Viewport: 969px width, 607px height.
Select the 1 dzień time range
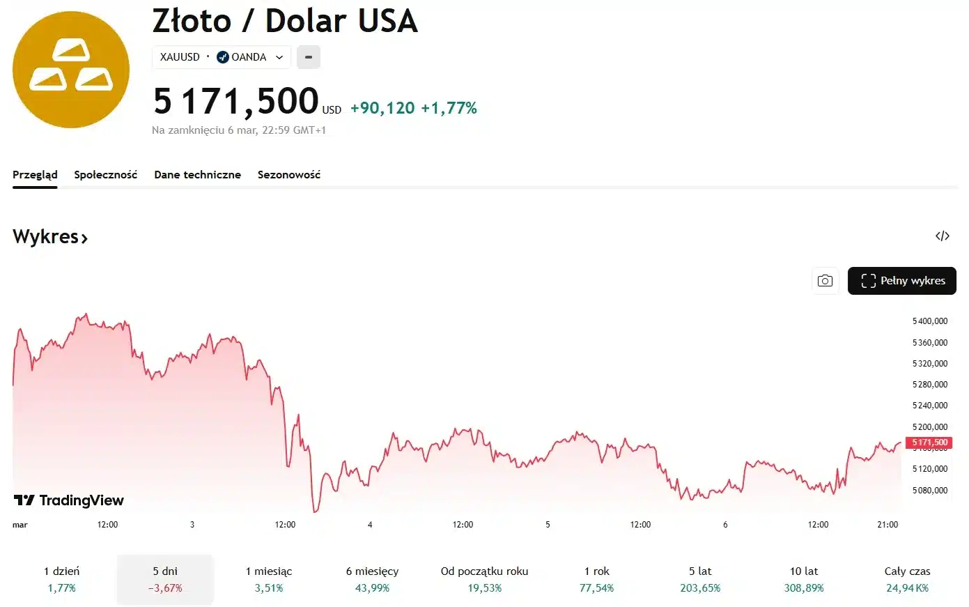tap(61, 579)
